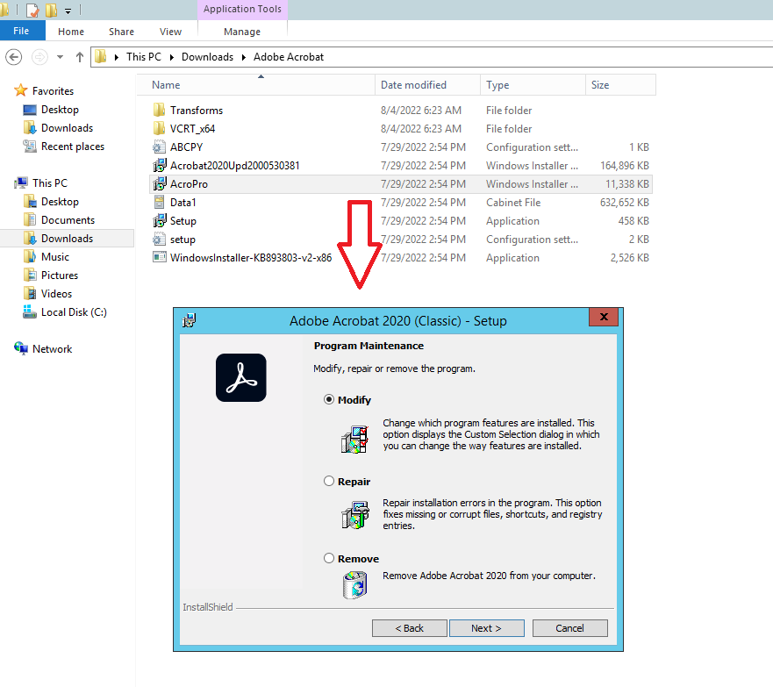
Task: Click the Next > button in Setup
Action: click(x=487, y=628)
